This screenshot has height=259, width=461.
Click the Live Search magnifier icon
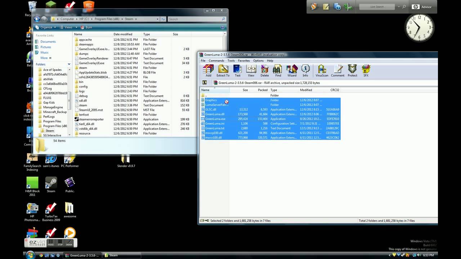tap(404, 6)
